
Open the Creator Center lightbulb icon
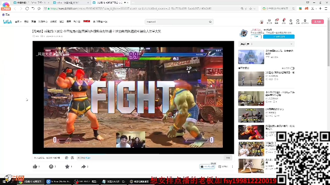coord(305,21)
